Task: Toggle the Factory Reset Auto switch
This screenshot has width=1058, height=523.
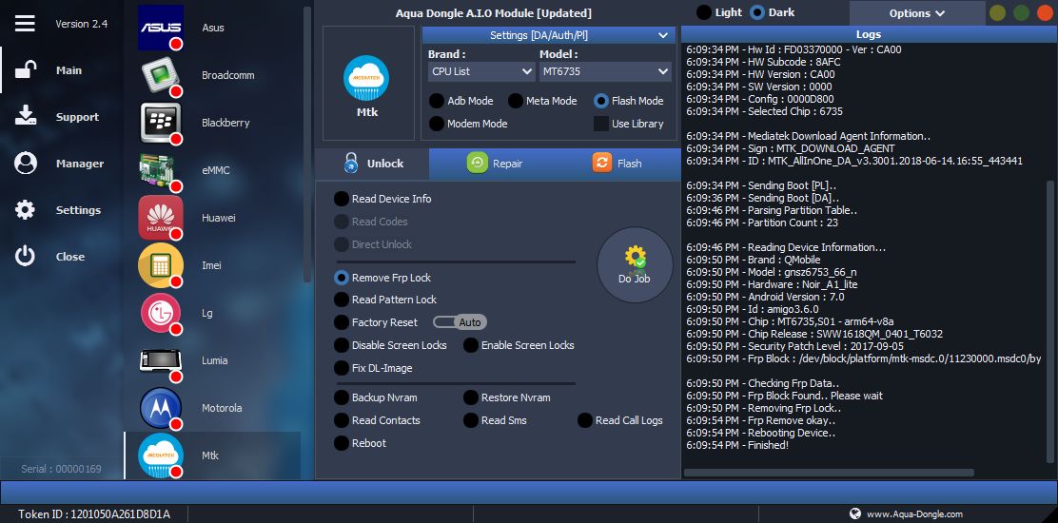Action: click(x=460, y=322)
